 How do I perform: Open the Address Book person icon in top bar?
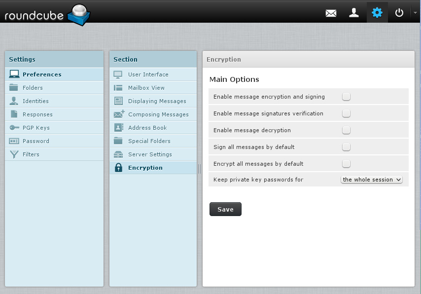click(354, 13)
